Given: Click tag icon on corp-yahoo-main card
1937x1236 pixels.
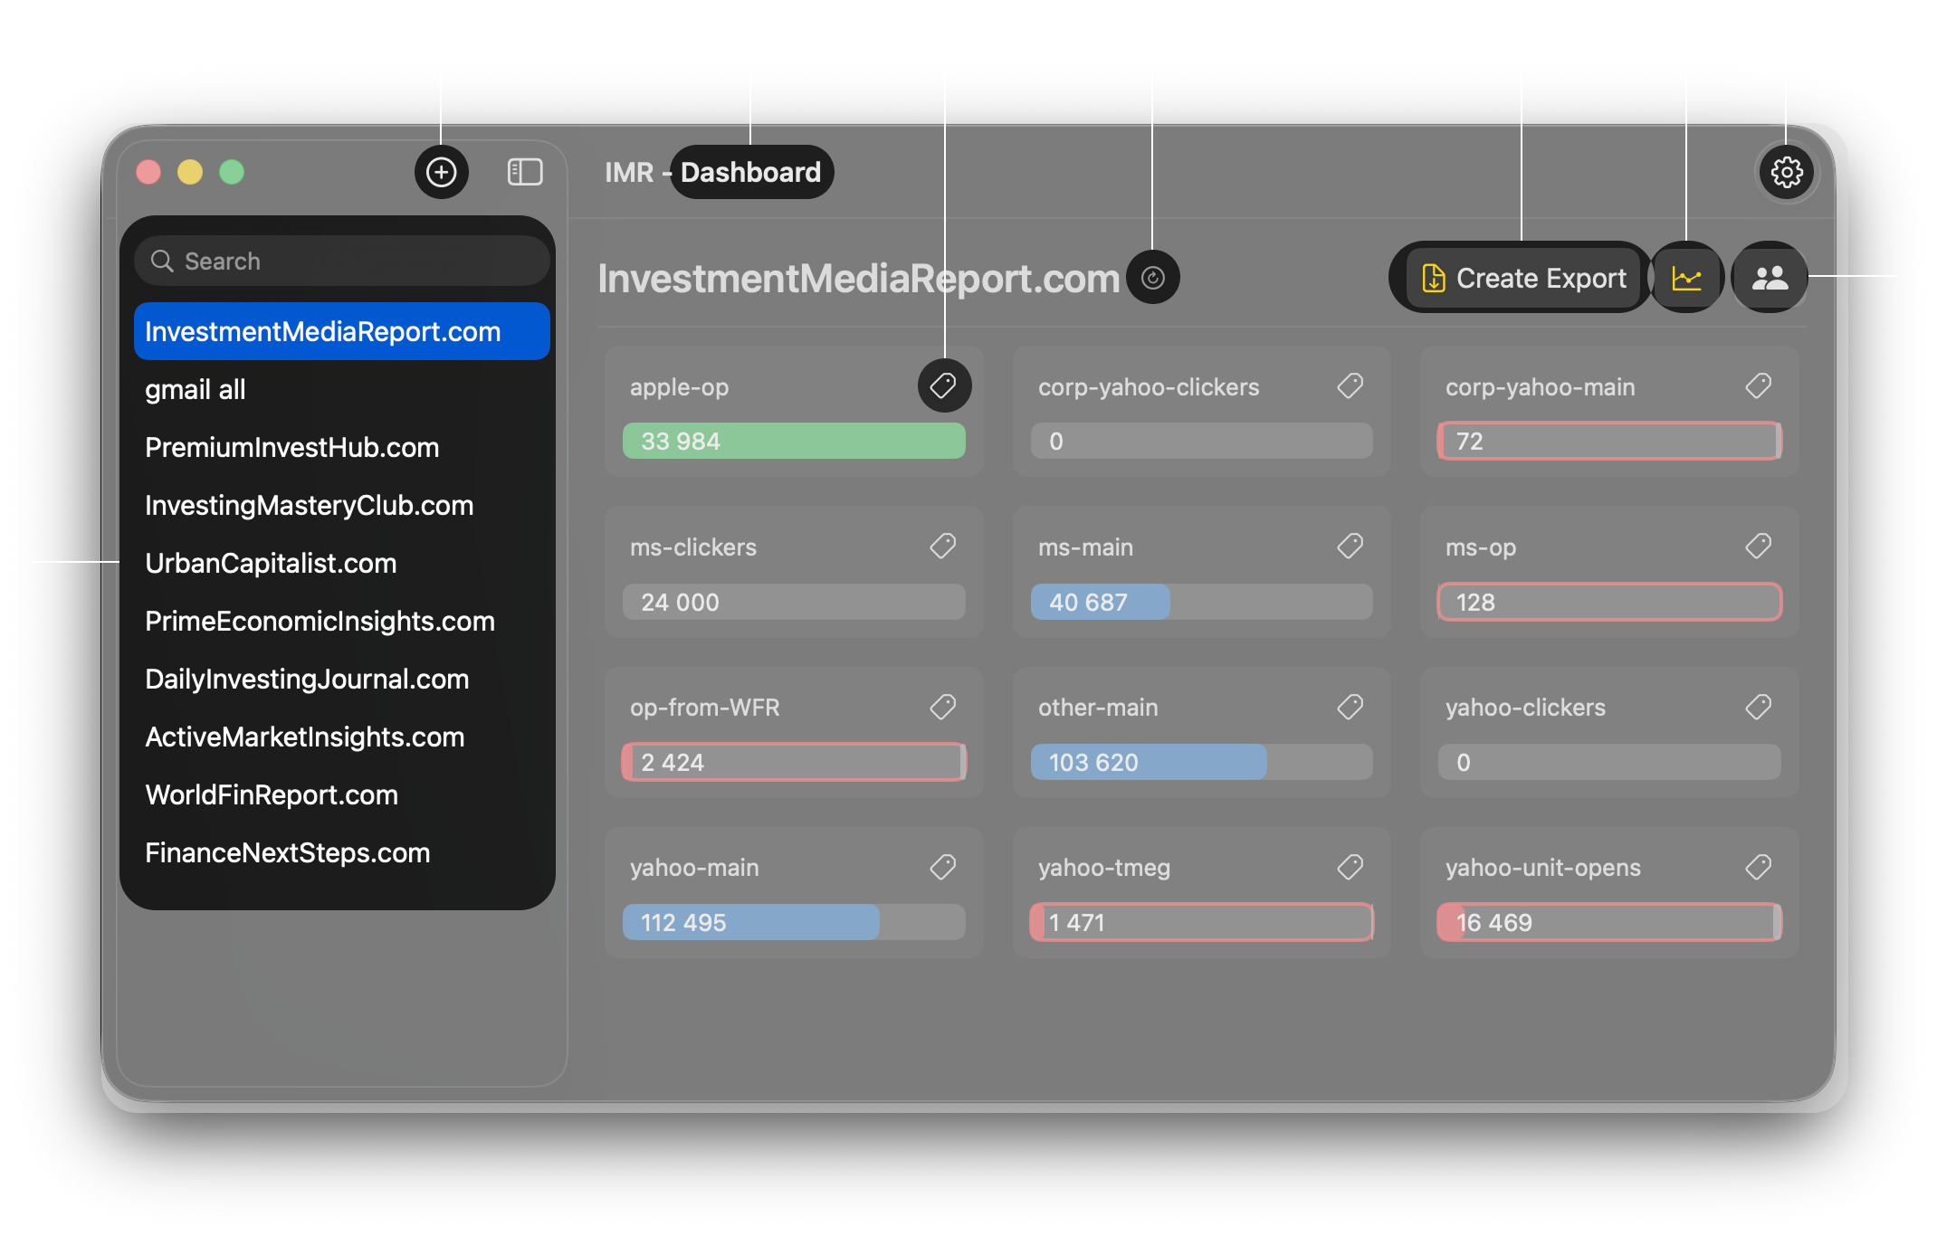Looking at the screenshot, I should tap(1758, 386).
